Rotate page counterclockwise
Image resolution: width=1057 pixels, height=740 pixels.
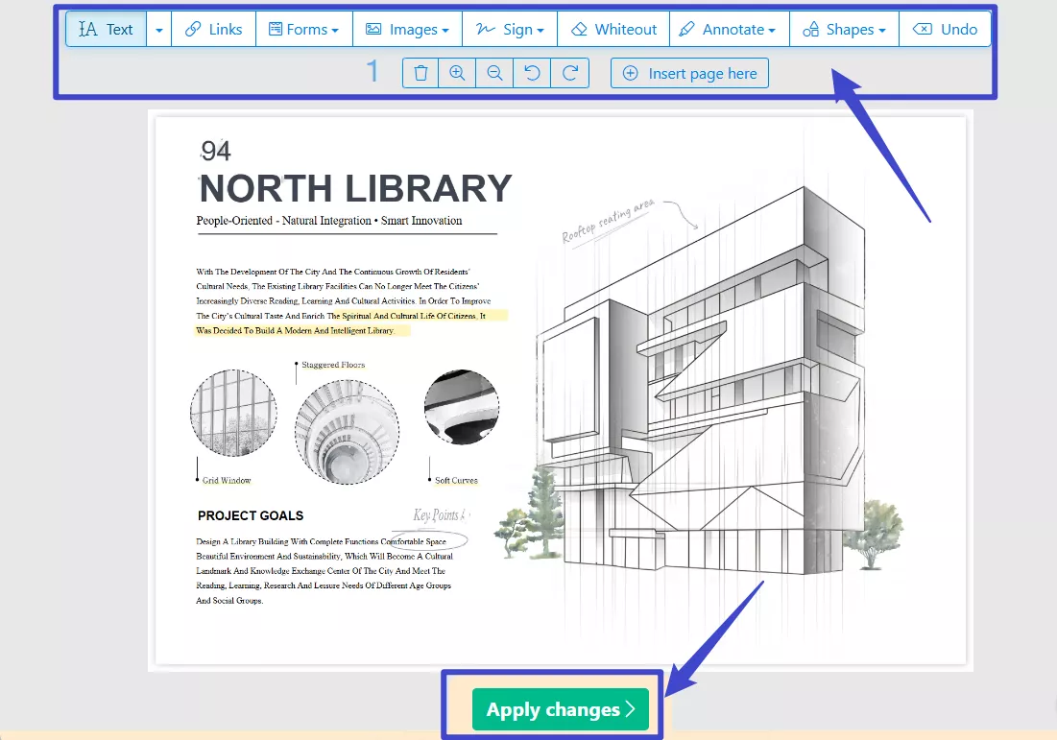pos(532,73)
